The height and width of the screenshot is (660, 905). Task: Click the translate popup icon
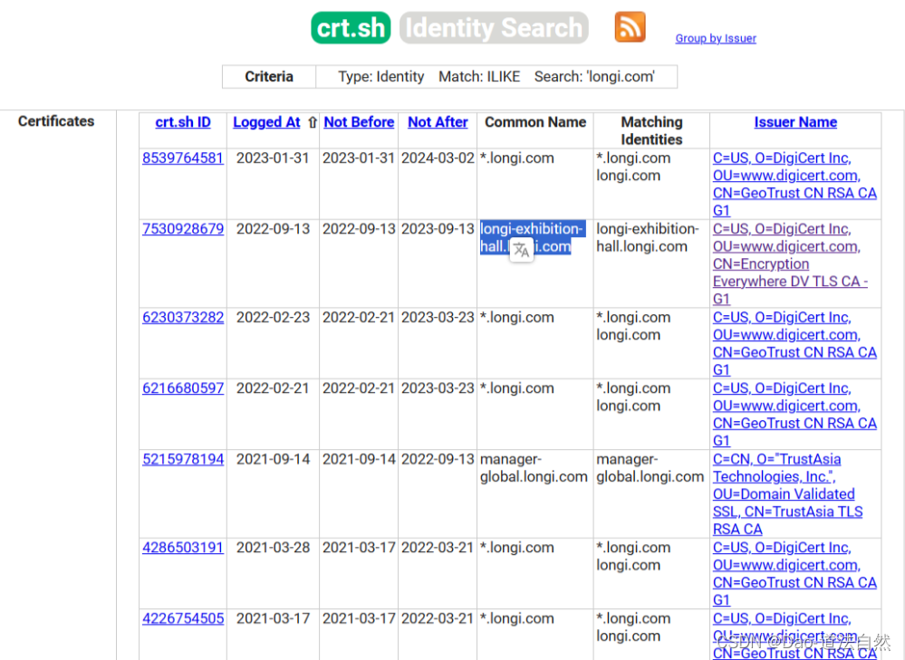(521, 250)
